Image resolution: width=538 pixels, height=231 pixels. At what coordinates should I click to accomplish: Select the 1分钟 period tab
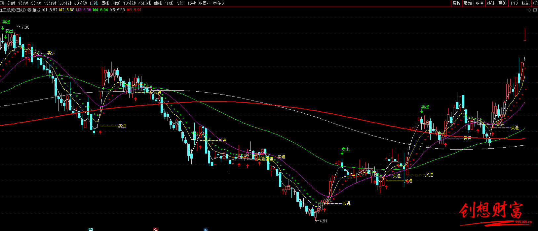coord(23,3)
